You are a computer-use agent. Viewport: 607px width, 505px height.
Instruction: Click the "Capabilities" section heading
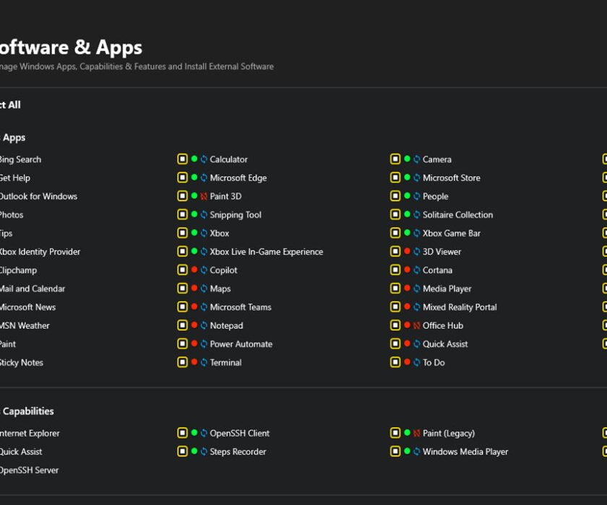[28, 411]
